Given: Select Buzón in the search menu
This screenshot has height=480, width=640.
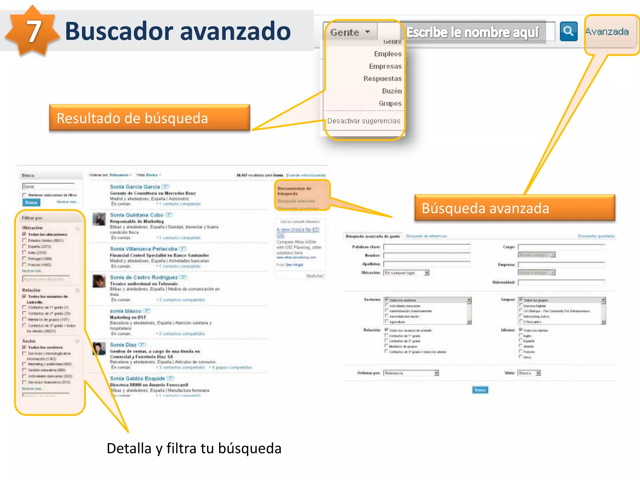Looking at the screenshot, I should coord(392,91).
